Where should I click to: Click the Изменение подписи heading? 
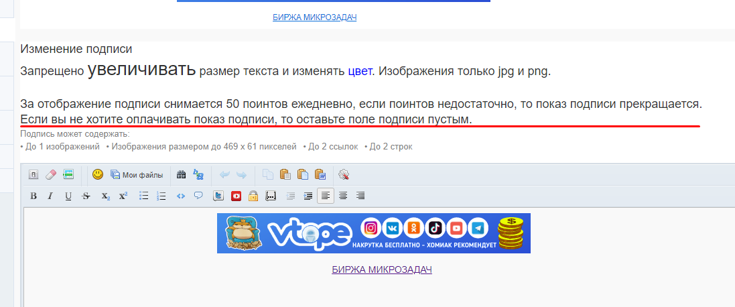76,49
